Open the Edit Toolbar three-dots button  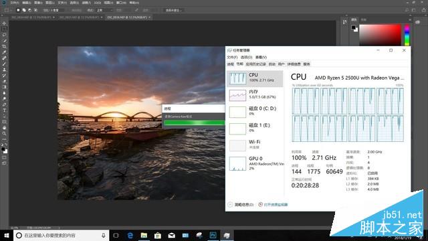coord(4,139)
